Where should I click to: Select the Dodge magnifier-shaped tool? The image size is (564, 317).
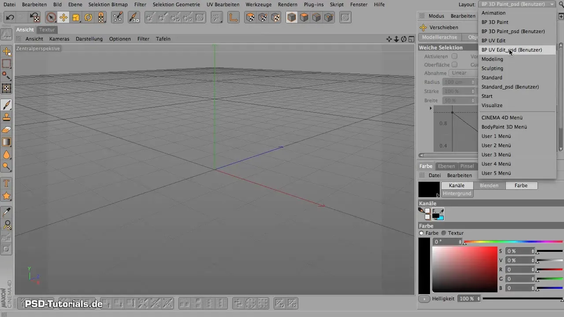point(7,167)
